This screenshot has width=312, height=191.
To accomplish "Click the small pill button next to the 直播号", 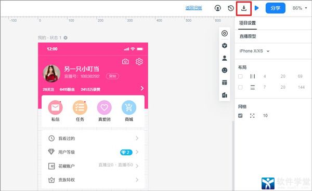I will click(x=112, y=76).
